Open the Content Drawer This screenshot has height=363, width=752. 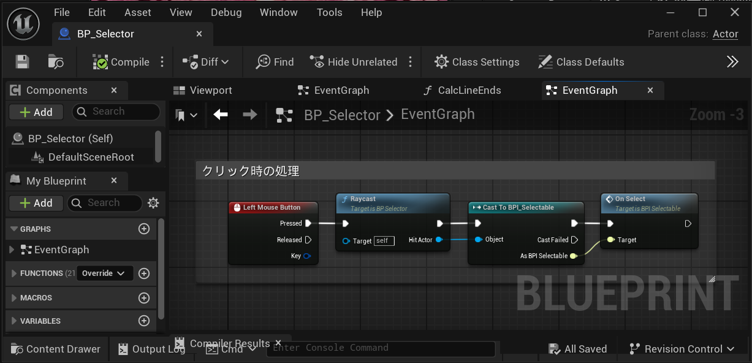point(55,349)
